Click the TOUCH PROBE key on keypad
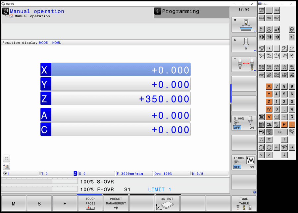298x213 pixels. pyautogui.click(x=261, y=67)
